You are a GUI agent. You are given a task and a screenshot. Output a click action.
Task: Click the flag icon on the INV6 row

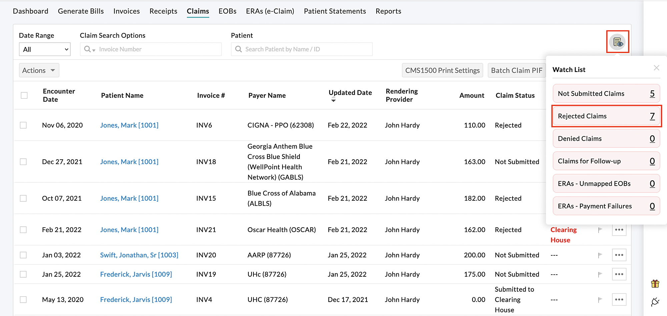coord(600,125)
